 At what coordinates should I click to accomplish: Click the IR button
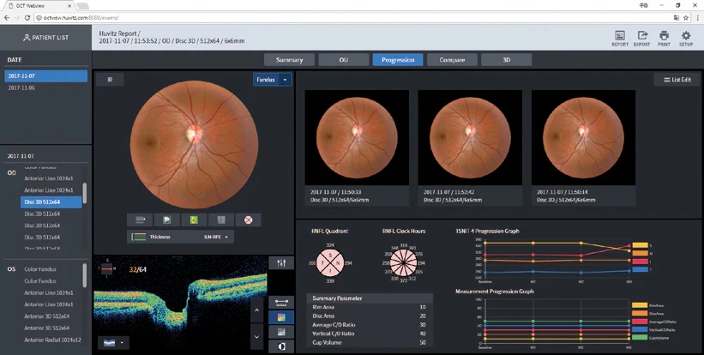(x=110, y=80)
